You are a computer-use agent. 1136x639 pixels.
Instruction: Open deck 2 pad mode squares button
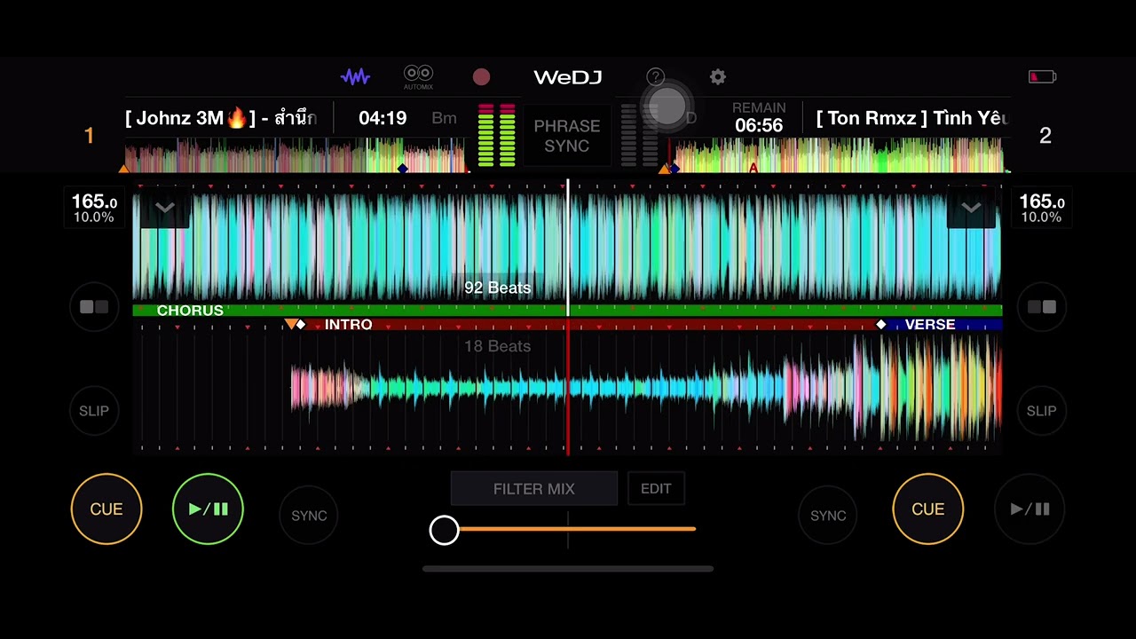click(1041, 307)
